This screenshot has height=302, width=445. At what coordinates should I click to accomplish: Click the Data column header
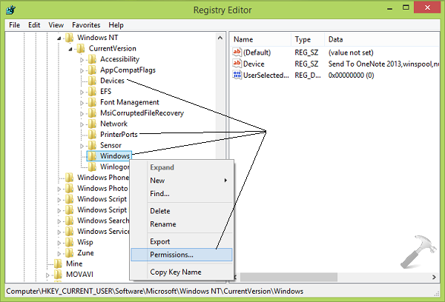coord(336,38)
